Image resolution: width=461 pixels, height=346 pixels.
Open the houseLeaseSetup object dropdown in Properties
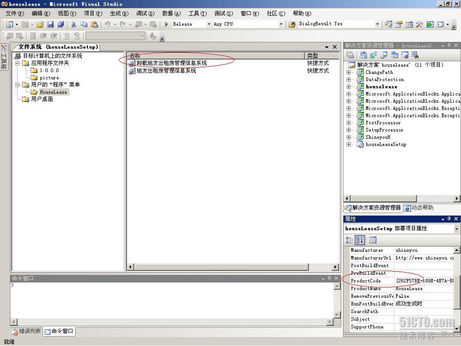(x=456, y=228)
